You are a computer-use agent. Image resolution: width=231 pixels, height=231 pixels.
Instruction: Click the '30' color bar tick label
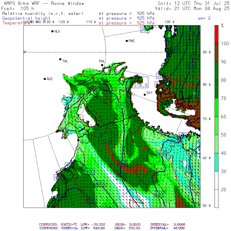224,171
